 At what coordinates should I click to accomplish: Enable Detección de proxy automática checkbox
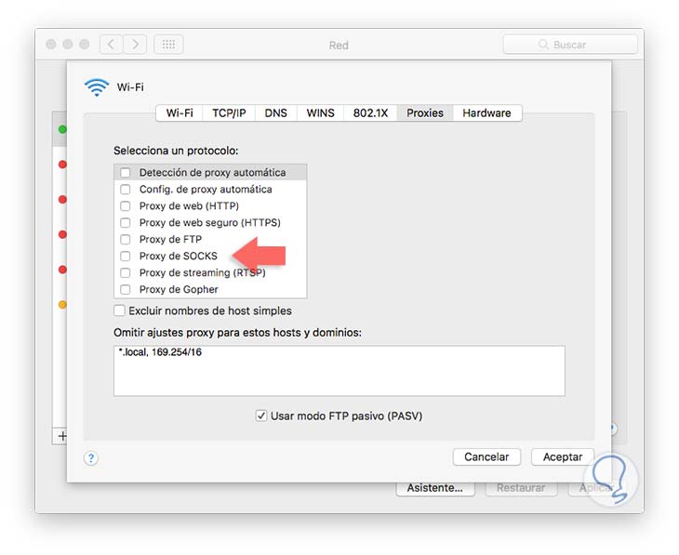126,173
